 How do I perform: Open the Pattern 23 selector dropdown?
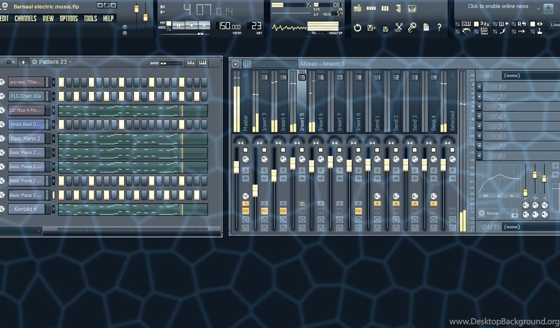pos(52,62)
